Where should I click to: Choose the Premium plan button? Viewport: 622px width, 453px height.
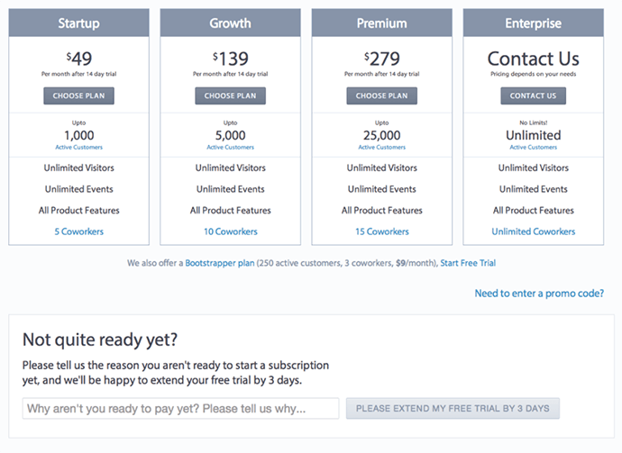point(381,95)
